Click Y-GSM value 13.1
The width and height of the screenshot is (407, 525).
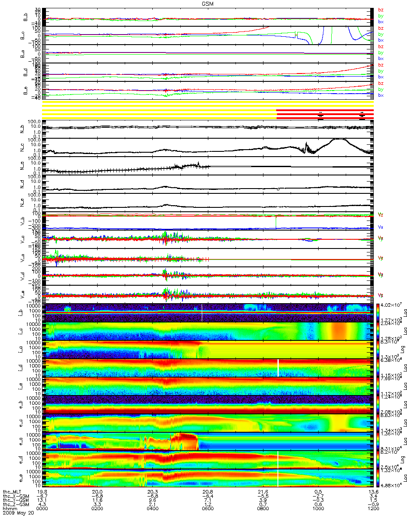coord(42,500)
